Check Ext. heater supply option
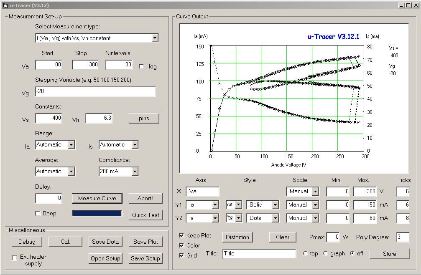 pyautogui.click(x=15, y=258)
